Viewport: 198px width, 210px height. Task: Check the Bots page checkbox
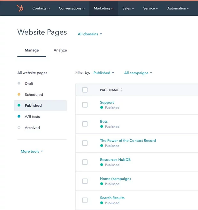(85, 124)
